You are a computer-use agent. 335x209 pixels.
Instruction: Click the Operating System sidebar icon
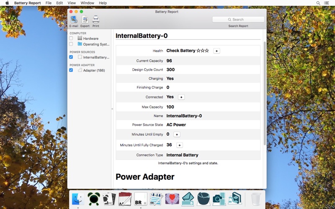pyautogui.click(x=80, y=44)
